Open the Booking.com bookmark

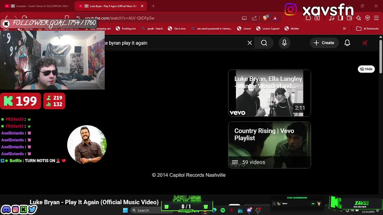point(126,29)
